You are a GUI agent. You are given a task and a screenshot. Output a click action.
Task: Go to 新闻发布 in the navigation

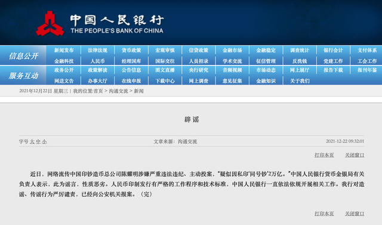[x=64, y=50]
